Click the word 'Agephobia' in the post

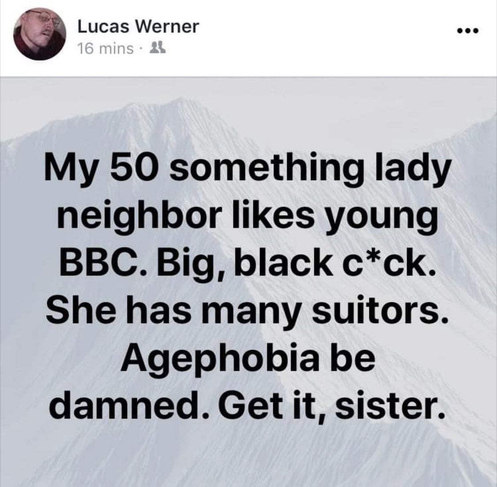pyautogui.click(x=220, y=361)
